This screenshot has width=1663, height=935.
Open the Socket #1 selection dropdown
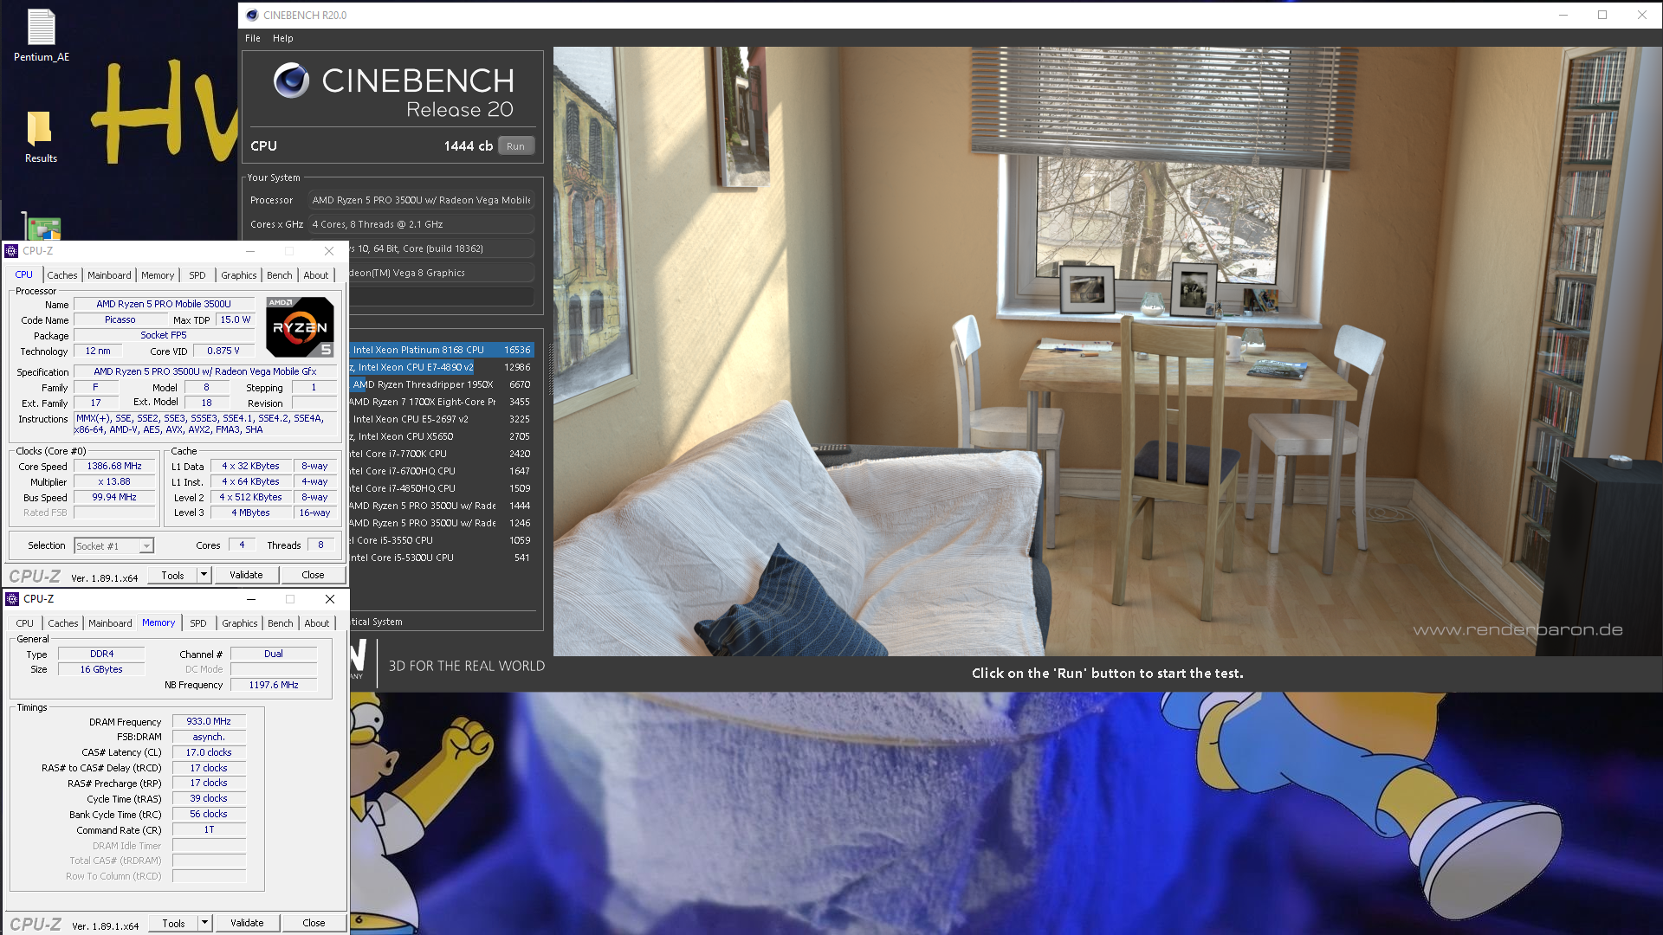pos(113,545)
